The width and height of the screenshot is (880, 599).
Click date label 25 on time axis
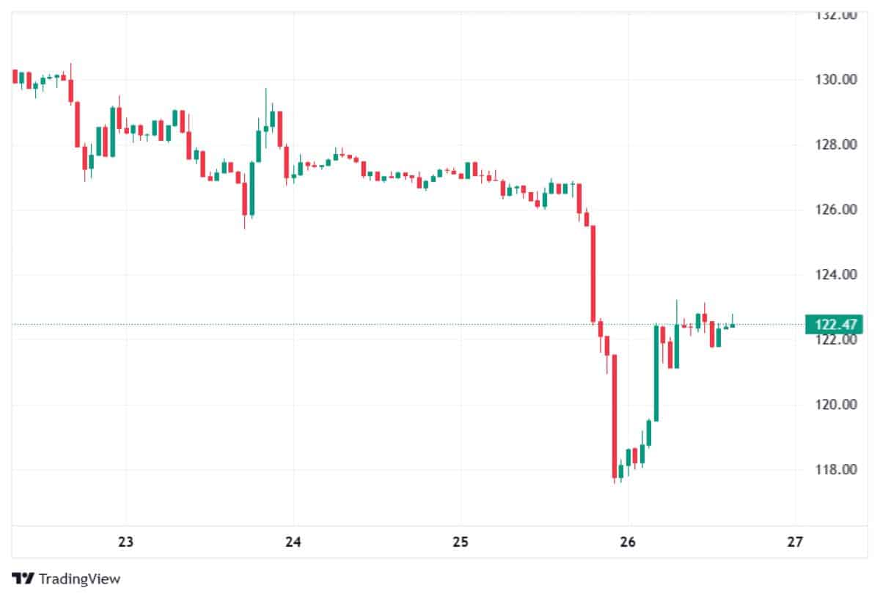[x=461, y=543]
